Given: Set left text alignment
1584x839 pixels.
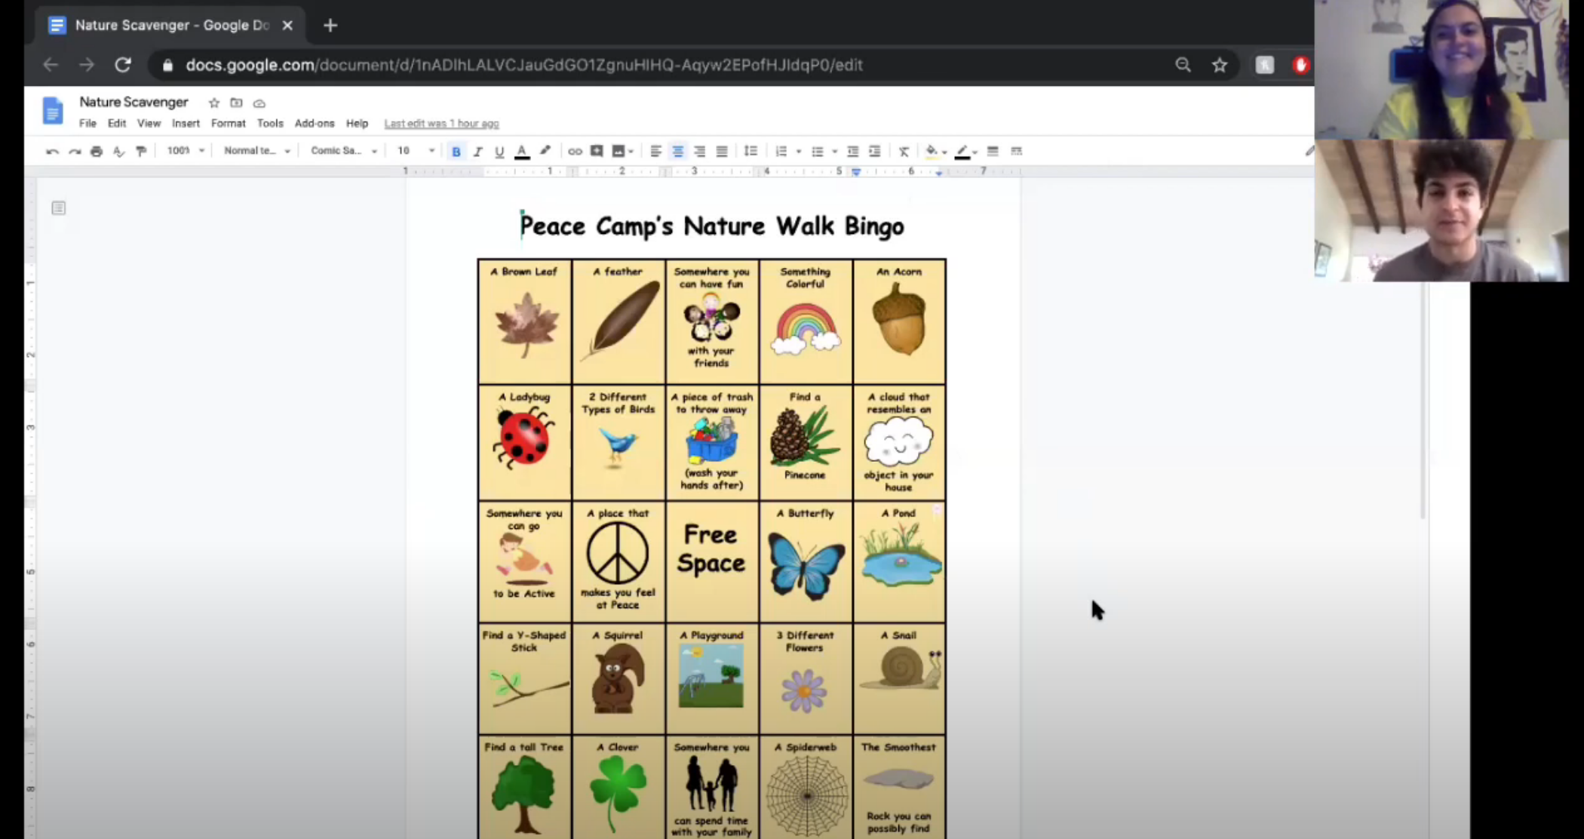Looking at the screenshot, I should pos(655,152).
